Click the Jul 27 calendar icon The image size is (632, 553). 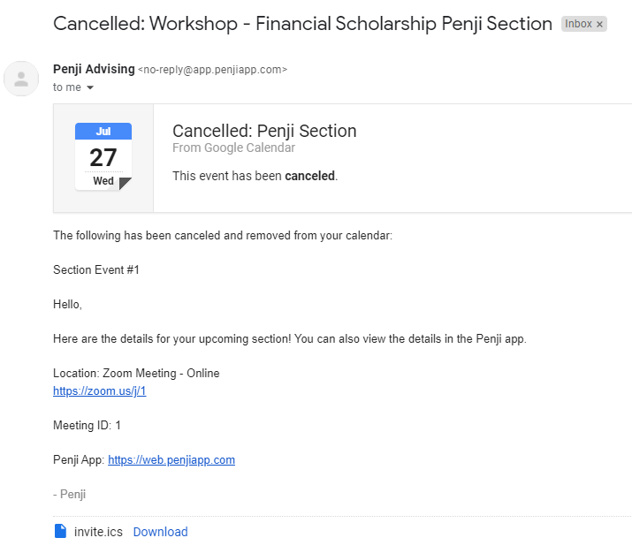point(103,156)
